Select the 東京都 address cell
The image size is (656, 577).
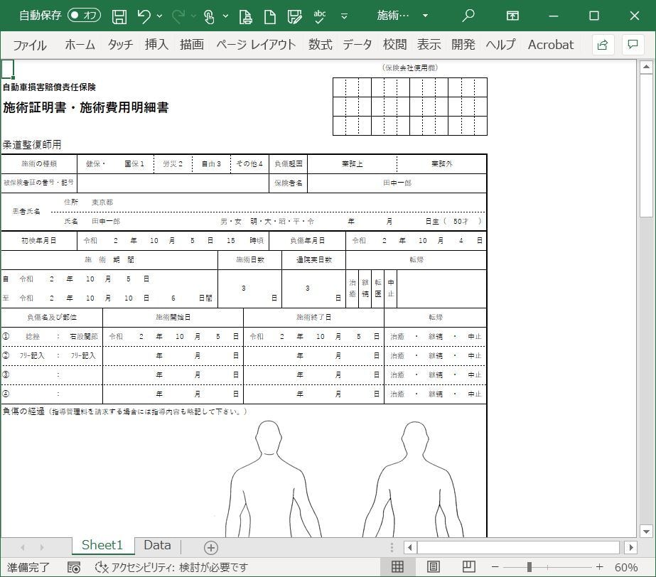[102, 202]
